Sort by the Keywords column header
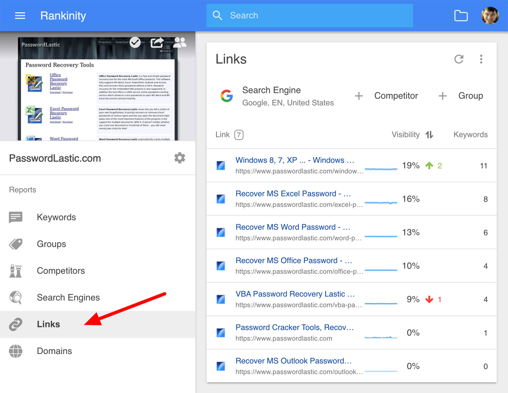The height and width of the screenshot is (393, 508). (470, 135)
